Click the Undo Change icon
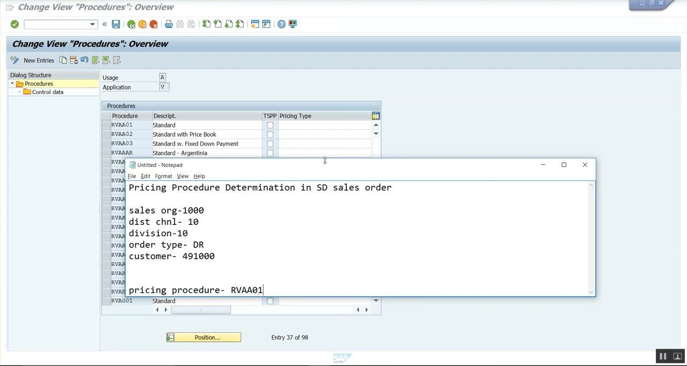Image resolution: width=687 pixels, height=366 pixels. (85, 60)
